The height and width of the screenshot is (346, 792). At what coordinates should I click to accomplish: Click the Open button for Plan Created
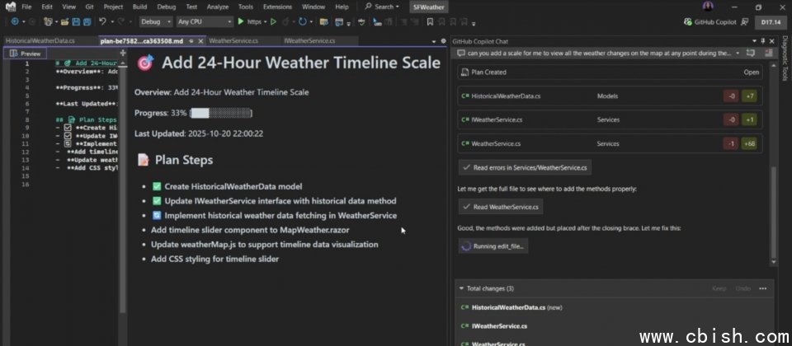pyautogui.click(x=751, y=72)
